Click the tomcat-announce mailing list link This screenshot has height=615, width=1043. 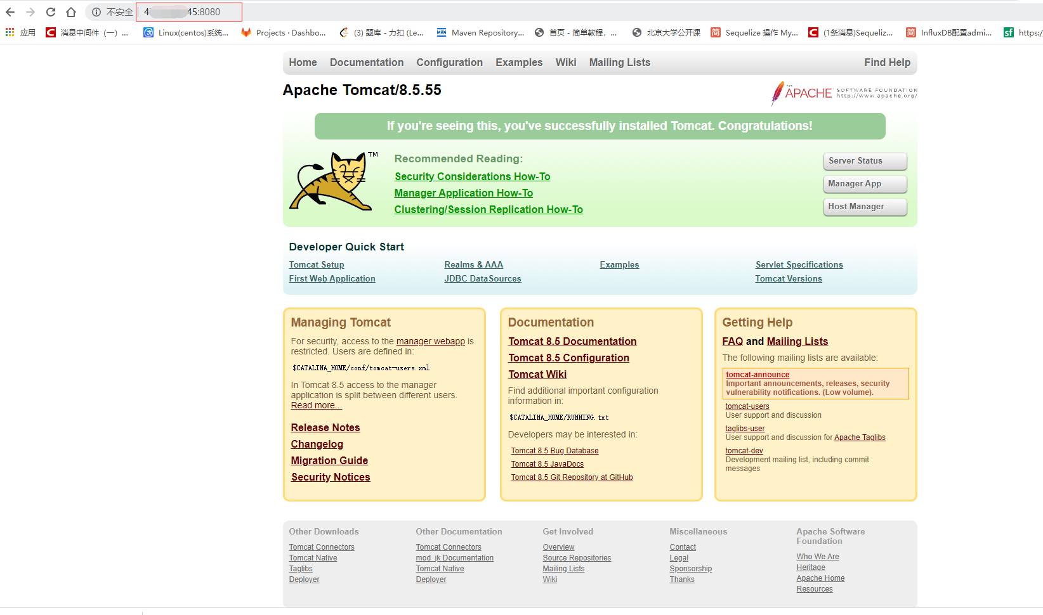pyautogui.click(x=758, y=375)
